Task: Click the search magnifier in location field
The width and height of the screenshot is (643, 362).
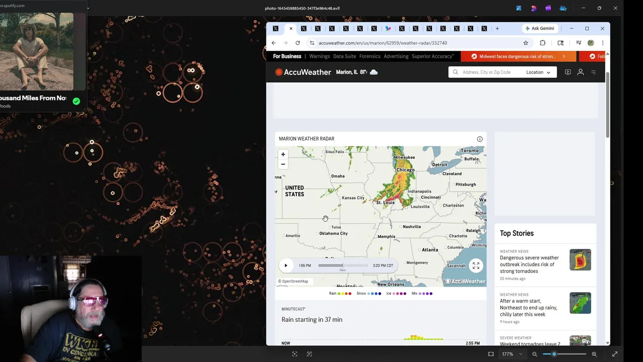Action: [x=456, y=72]
